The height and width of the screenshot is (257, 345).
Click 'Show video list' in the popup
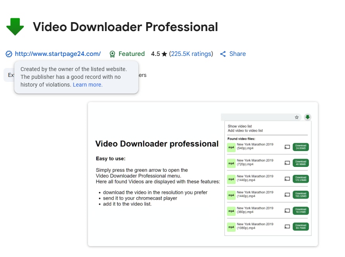[x=240, y=126]
